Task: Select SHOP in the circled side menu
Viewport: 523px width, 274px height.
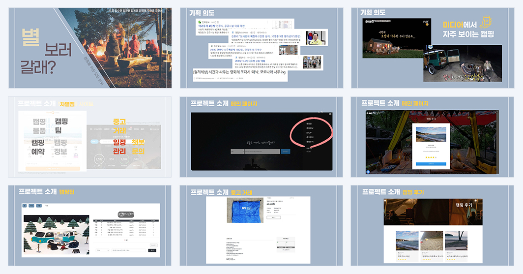Action: (309, 133)
